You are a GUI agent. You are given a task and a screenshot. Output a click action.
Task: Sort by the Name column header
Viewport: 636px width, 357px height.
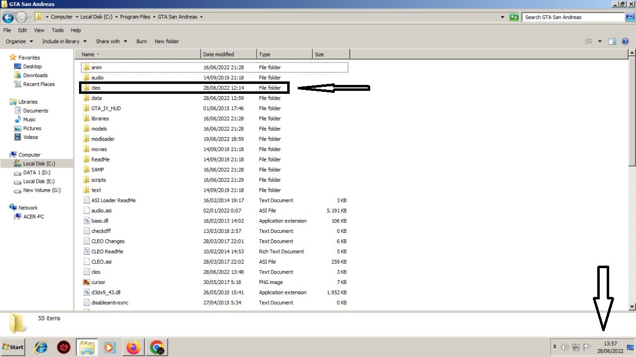(138, 54)
